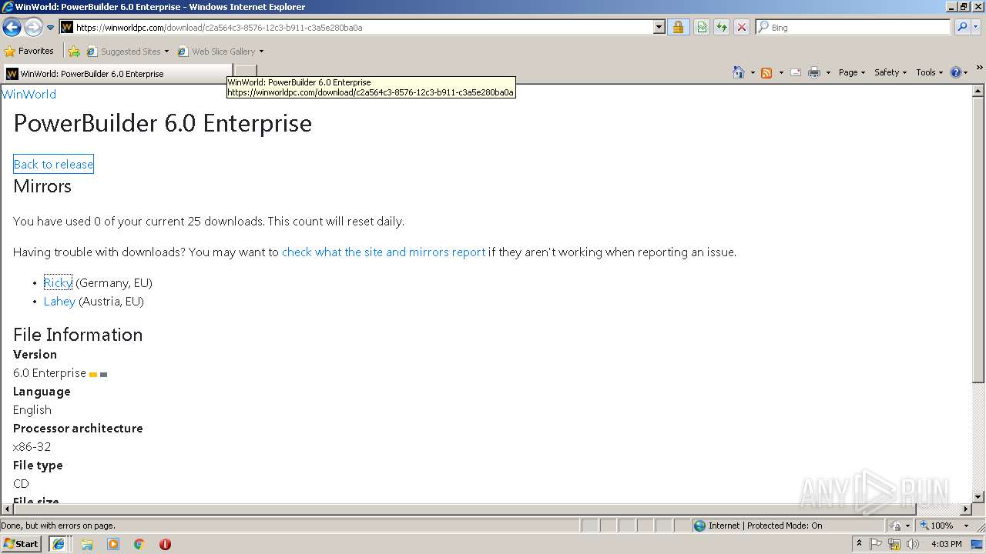This screenshot has width=986, height=554.
Task: Click the Read Mail icon
Action: click(796, 72)
